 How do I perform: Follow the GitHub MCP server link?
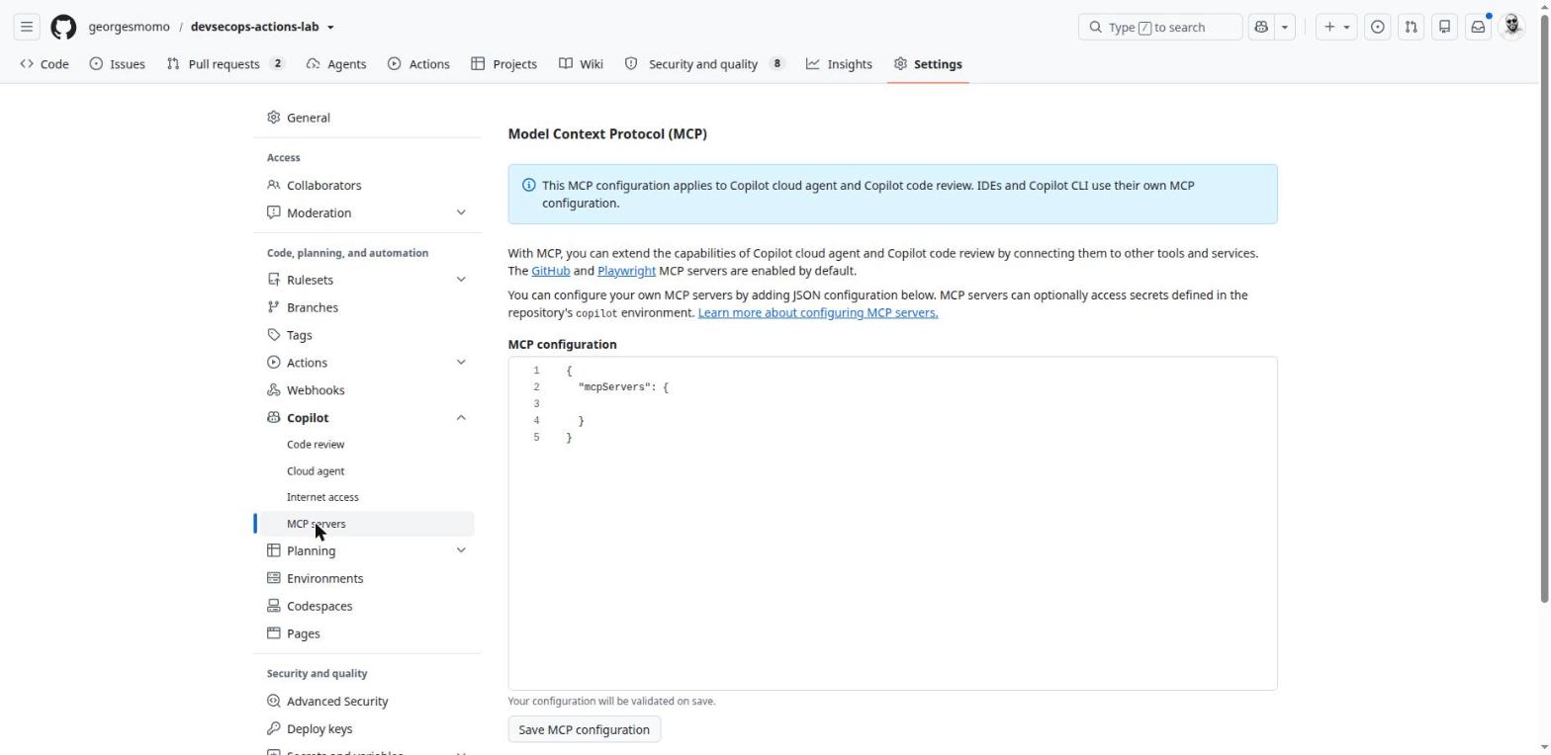click(550, 271)
